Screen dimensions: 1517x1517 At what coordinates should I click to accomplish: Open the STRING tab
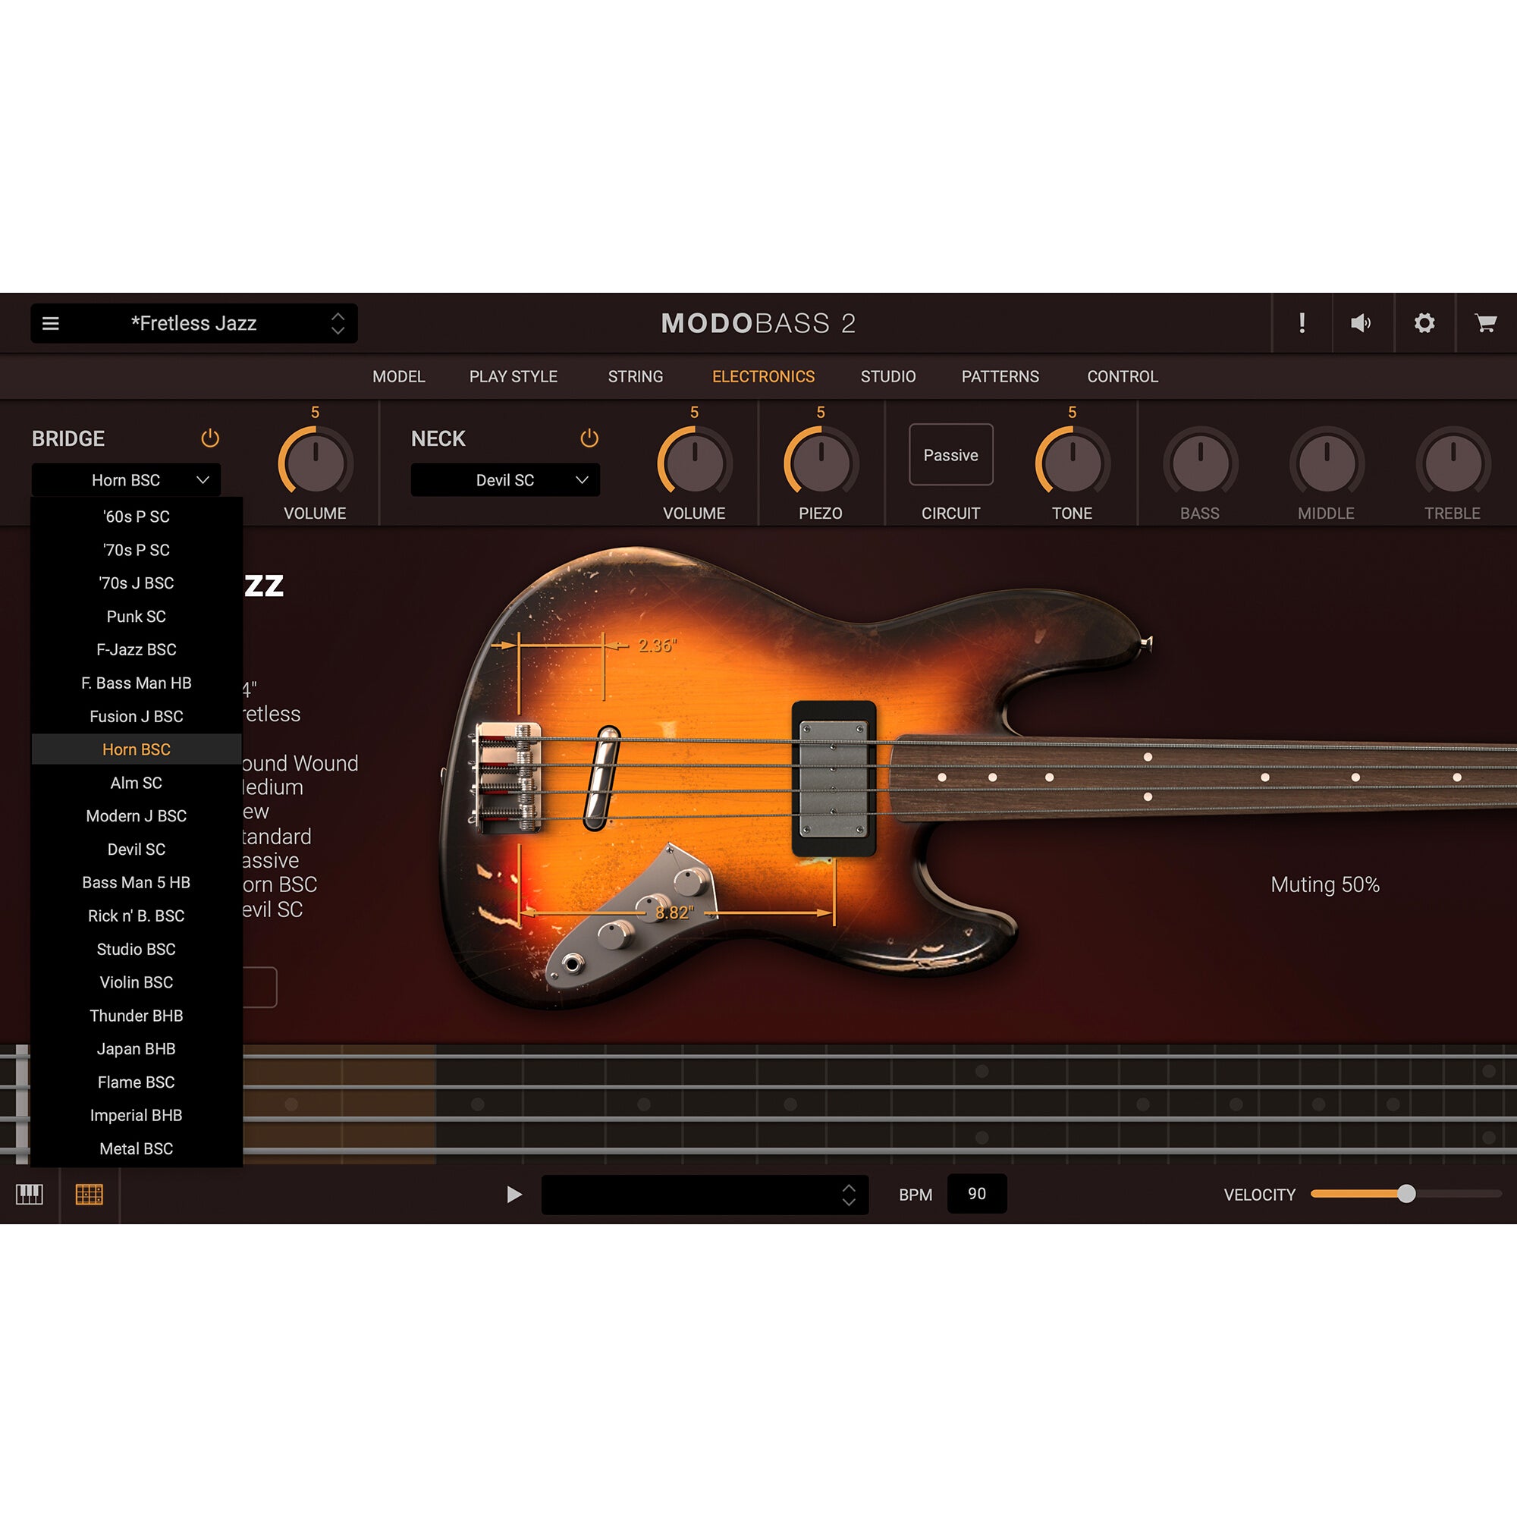coord(635,376)
